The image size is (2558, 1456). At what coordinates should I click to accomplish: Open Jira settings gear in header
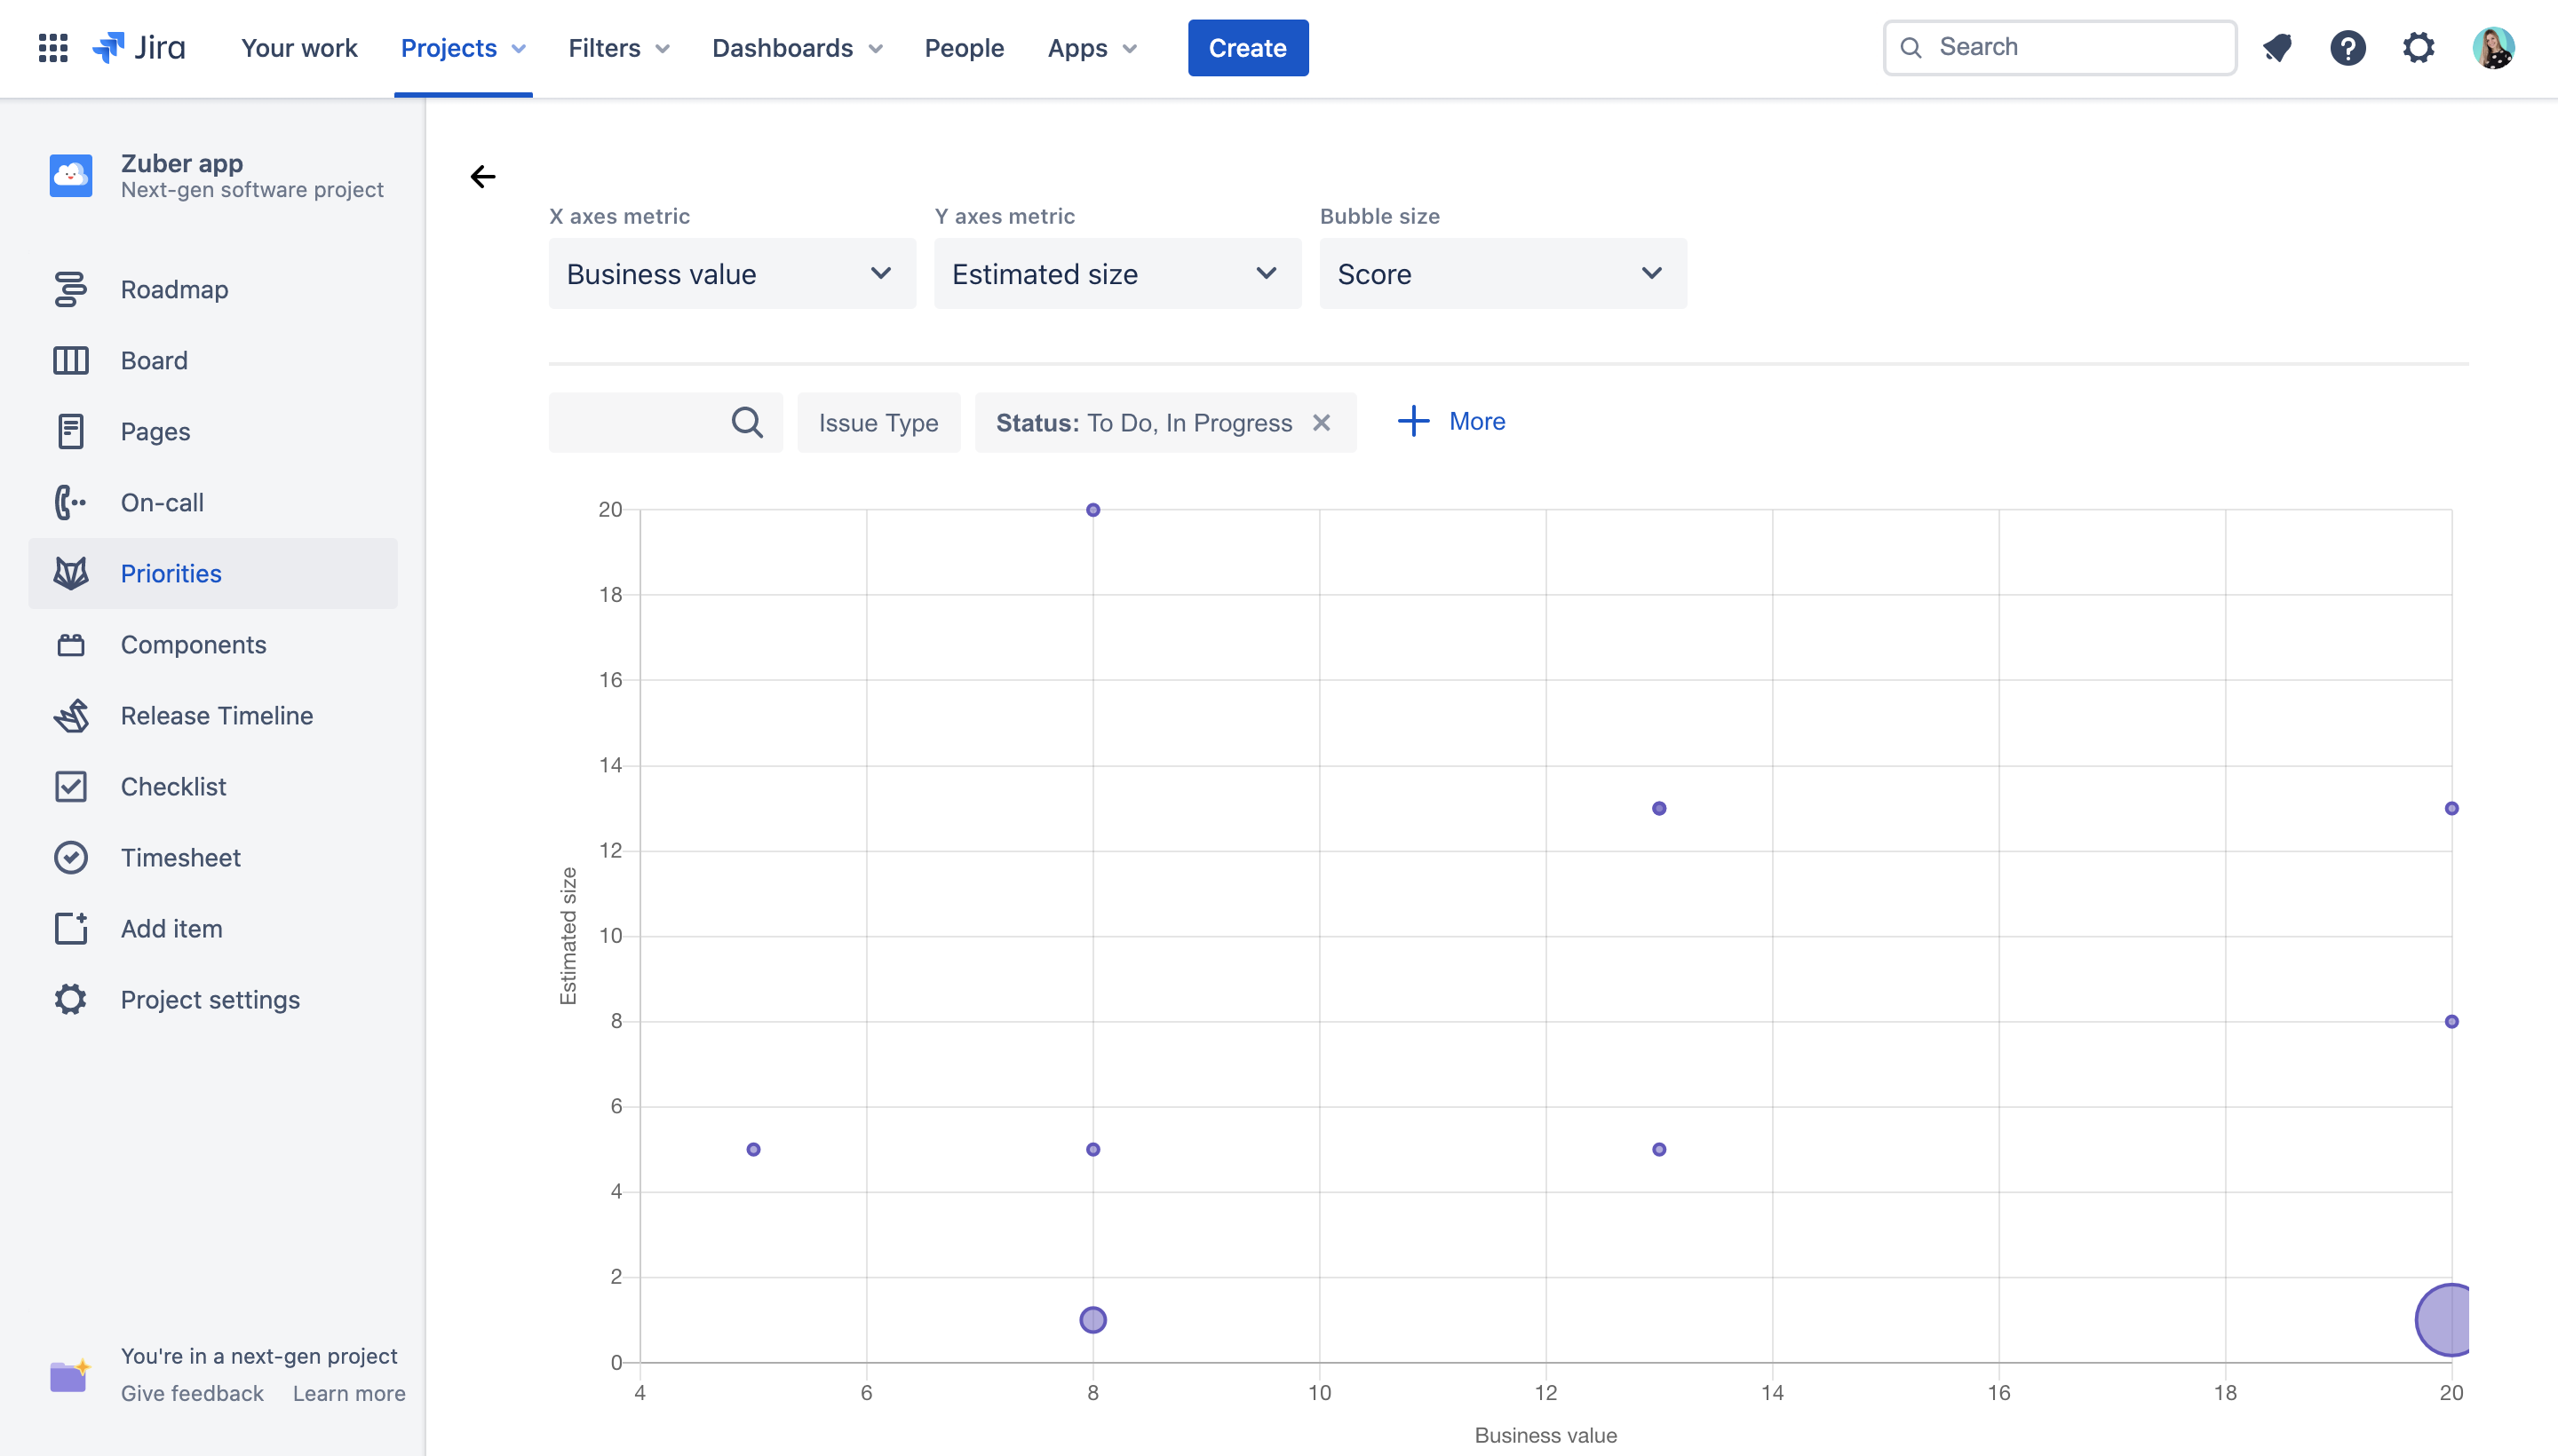pos(2418,47)
